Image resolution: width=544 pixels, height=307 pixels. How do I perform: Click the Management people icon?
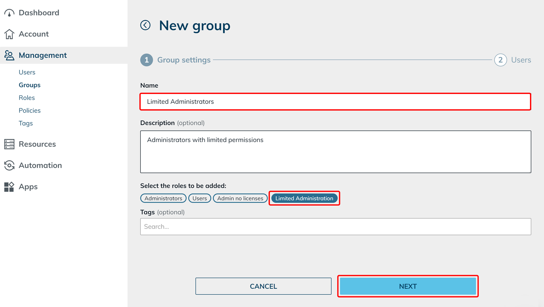pyautogui.click(x=9, y=55)
